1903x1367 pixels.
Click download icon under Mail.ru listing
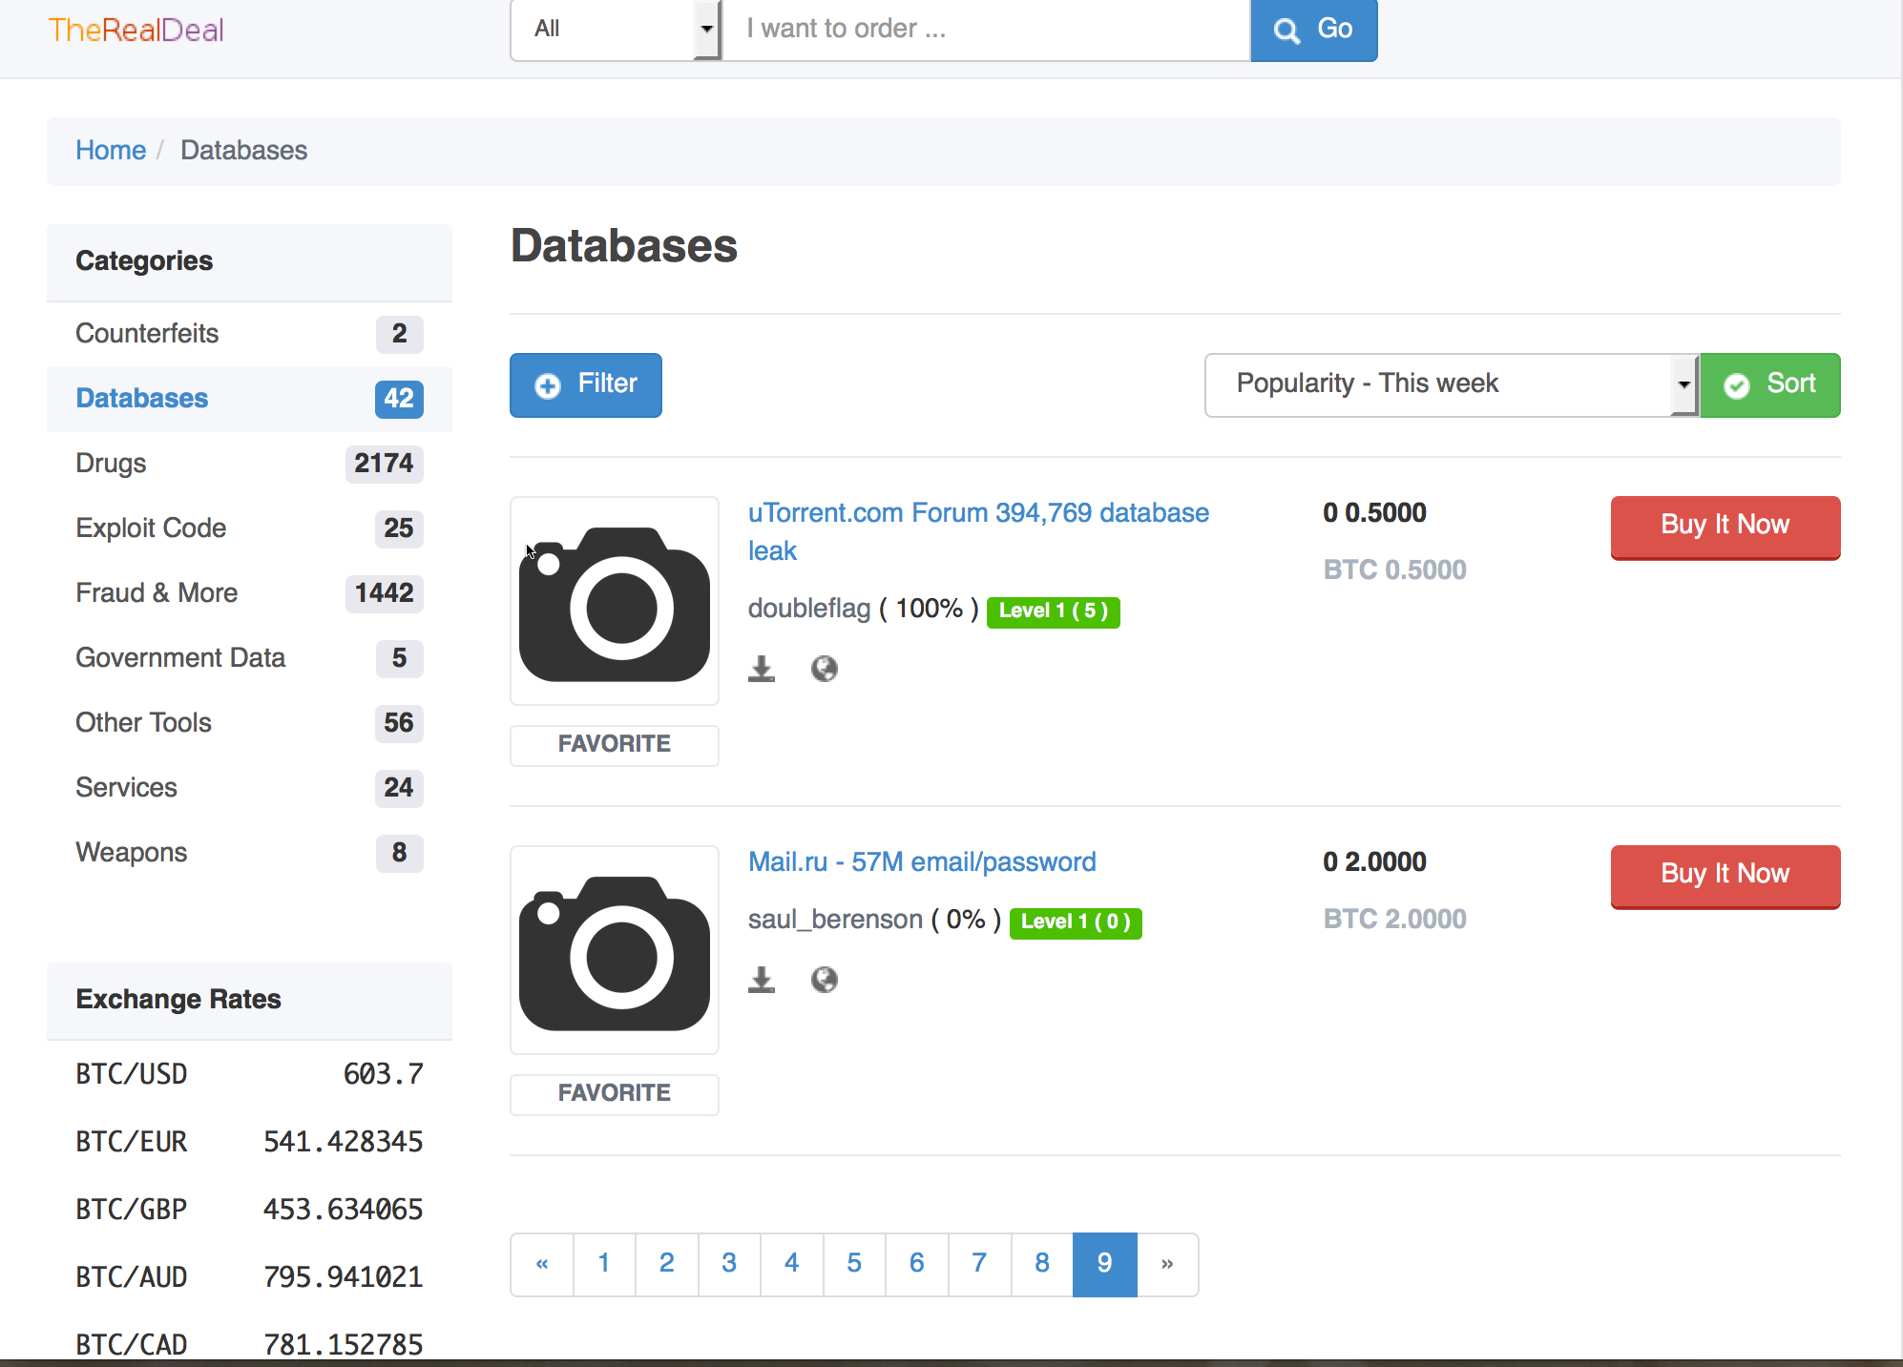[762, 980]
